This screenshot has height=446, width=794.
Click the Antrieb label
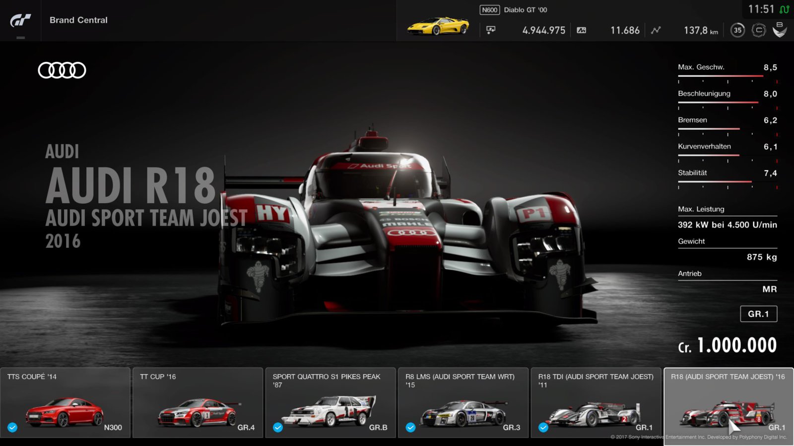tap(690, 274)
